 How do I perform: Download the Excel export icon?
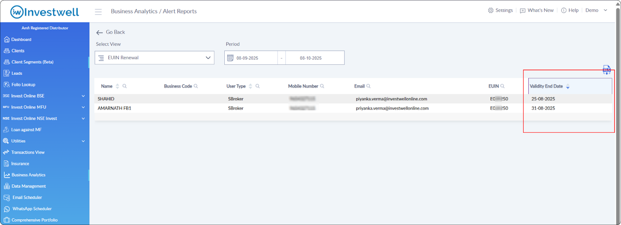[607, 70]
